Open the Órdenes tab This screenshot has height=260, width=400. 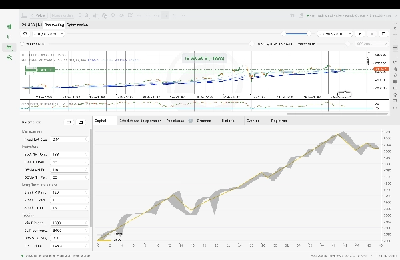click(204, 121)
